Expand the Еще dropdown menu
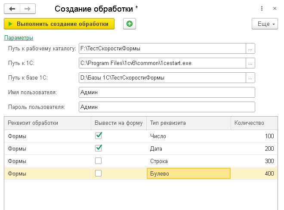This screenshot has height=210, width=284. [x=265, y=24]
